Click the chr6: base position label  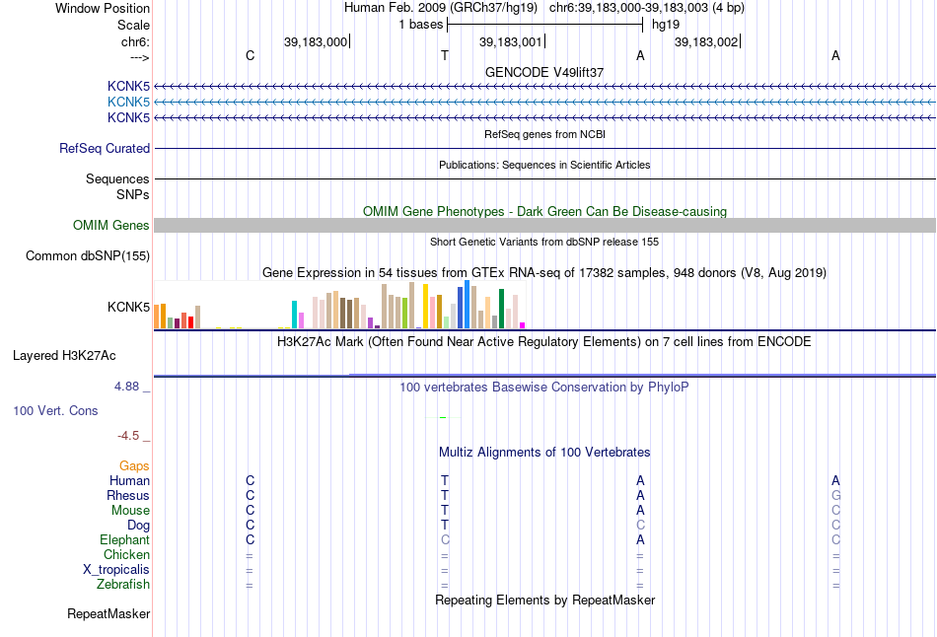pyautogui.click(x=135, y=41)
